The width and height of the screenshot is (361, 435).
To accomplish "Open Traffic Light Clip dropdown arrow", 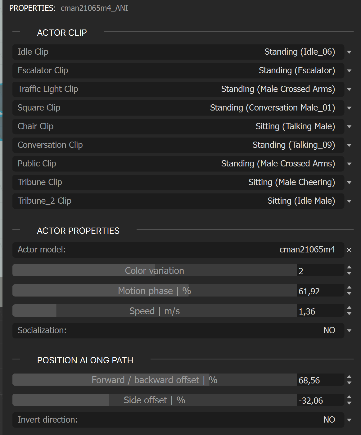I will tap(349, 89).
